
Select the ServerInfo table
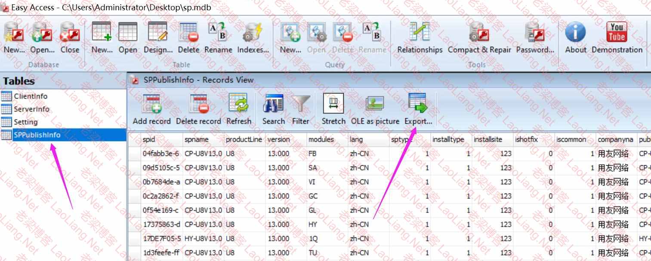click(31, 109)
